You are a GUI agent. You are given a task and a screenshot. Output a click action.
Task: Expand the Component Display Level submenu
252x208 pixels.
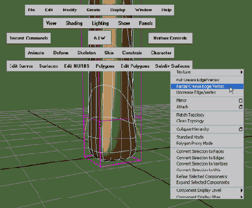tap(207, 190)
